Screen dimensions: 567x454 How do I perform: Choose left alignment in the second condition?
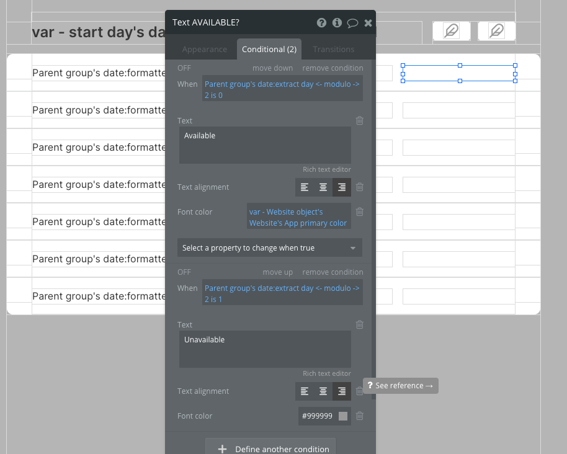(x=305, y=391)
